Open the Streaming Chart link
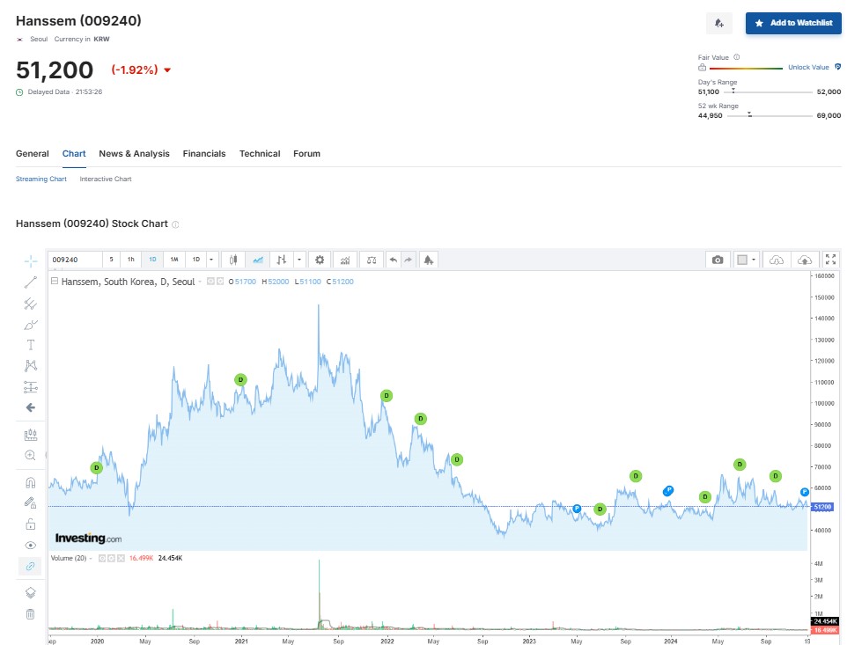The image size is (847, 645). pos(41,180)
